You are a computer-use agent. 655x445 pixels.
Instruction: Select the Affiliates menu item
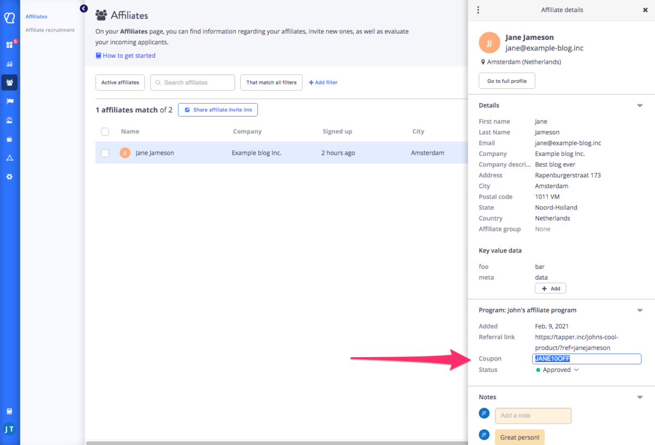pyautogui.click(x=36, y=16)
